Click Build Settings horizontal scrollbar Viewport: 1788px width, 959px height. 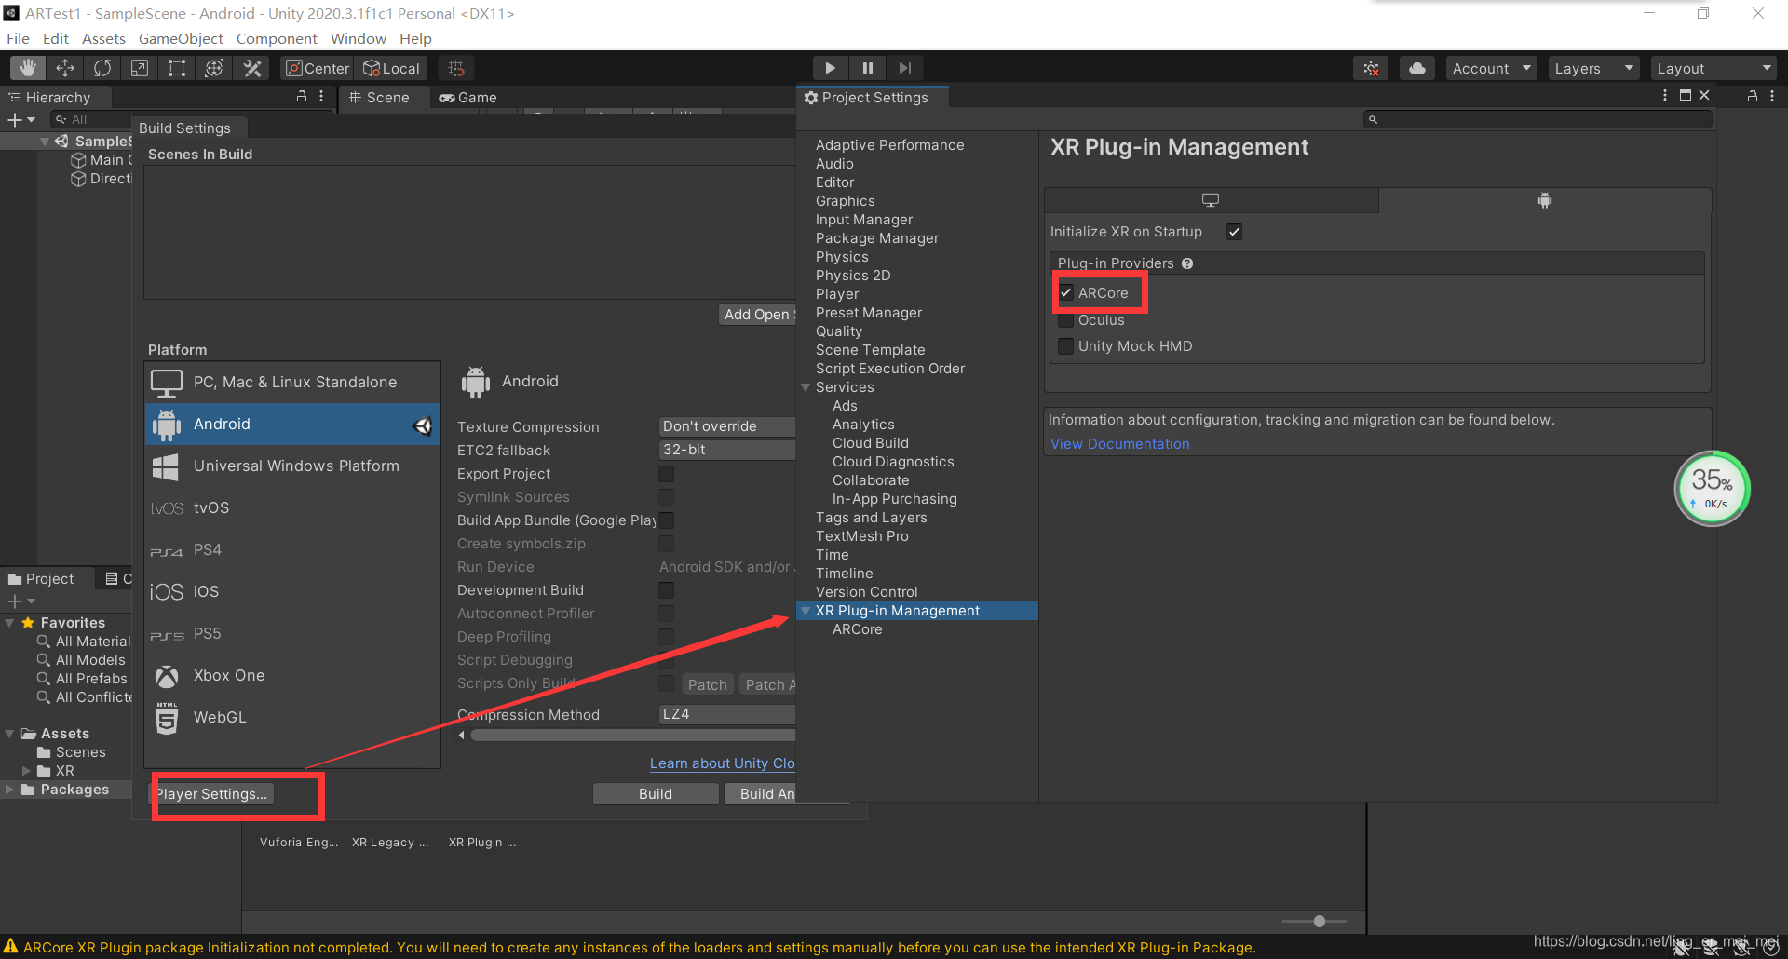pos(633,736)
